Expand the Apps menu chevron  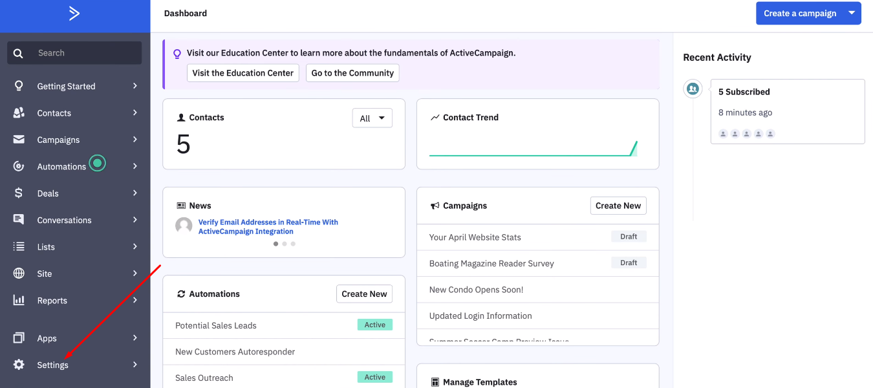[135, 338]
